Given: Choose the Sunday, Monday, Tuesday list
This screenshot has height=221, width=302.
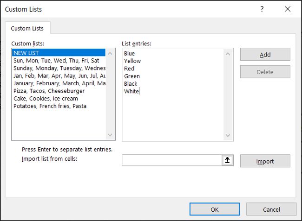Looking at the screenshot, I should 59,68.
